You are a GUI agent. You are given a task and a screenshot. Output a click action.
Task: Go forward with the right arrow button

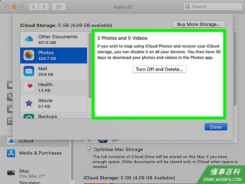pos(44,7)
